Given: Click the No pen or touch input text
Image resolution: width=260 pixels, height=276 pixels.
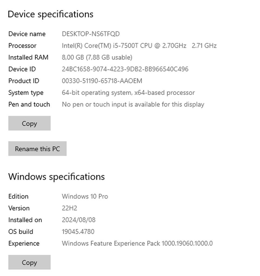Looking at the screenshot, I should (x=133, y=104).
